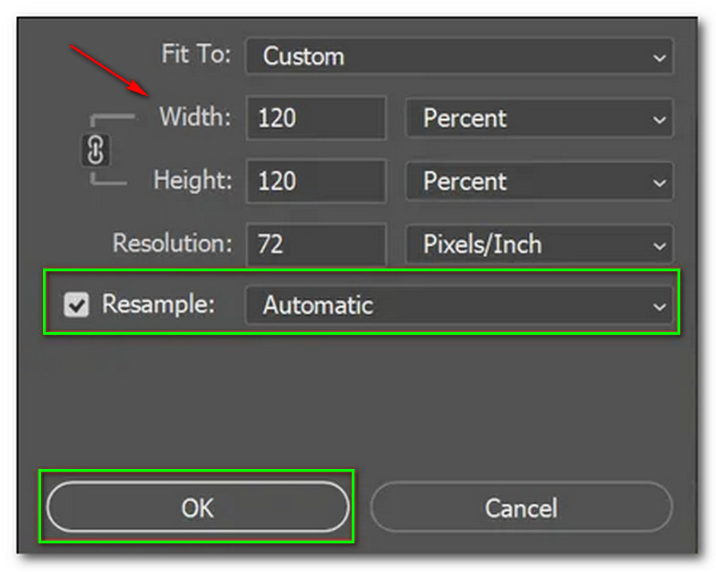Click the chain-link icon to unlink dimensions
This screenshot has width=716, height=572.
(x=97, y=150)
